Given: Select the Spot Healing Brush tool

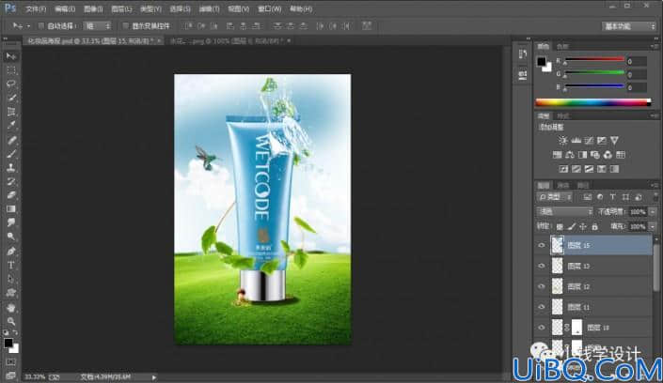Looking at the screenshot, I should click(11, 140).
